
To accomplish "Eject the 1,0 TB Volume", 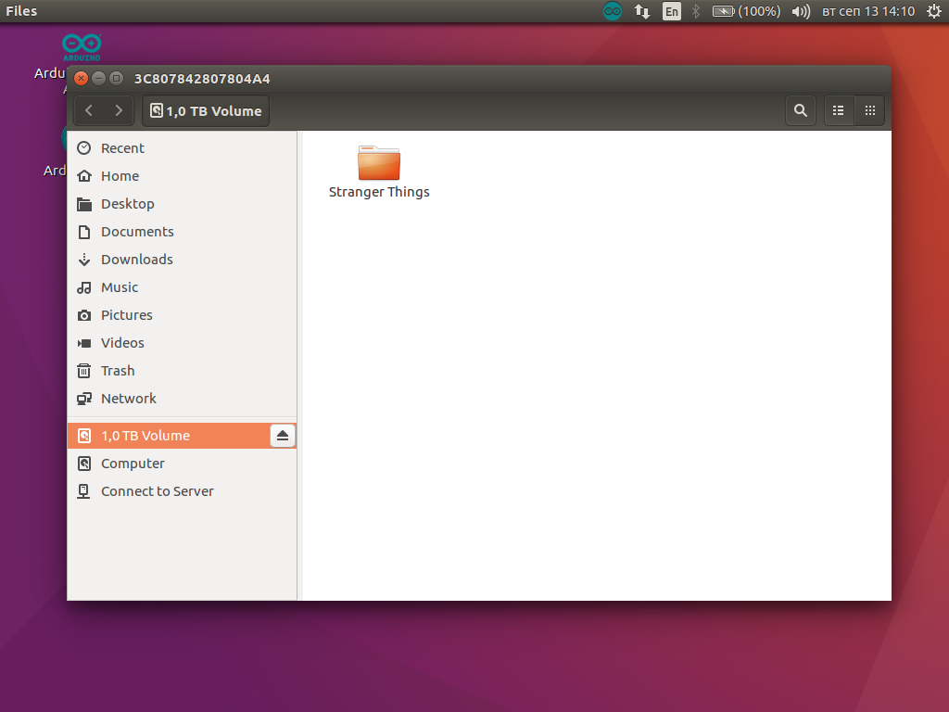I will pyautogui.click(x=283, y=435).
